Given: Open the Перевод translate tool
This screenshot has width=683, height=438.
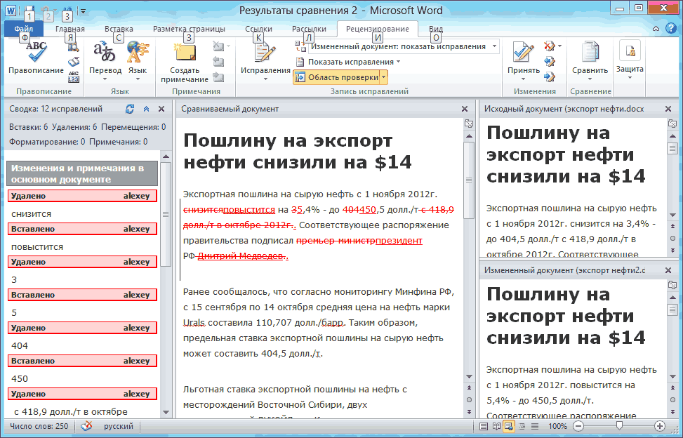Looking at the screenshot, I should 105,60.
